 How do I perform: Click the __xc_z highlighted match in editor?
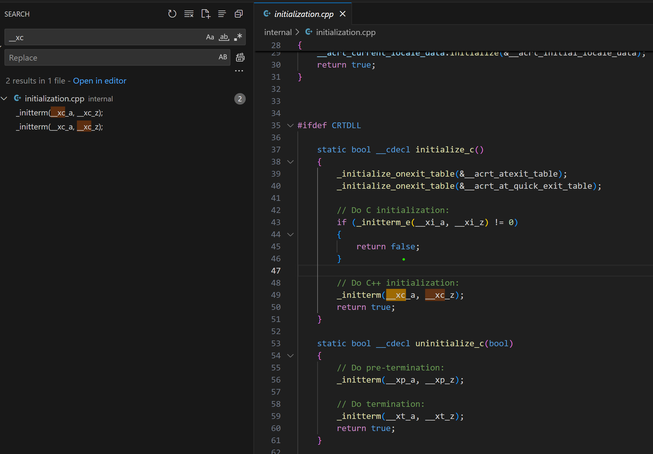click(435, 295)
